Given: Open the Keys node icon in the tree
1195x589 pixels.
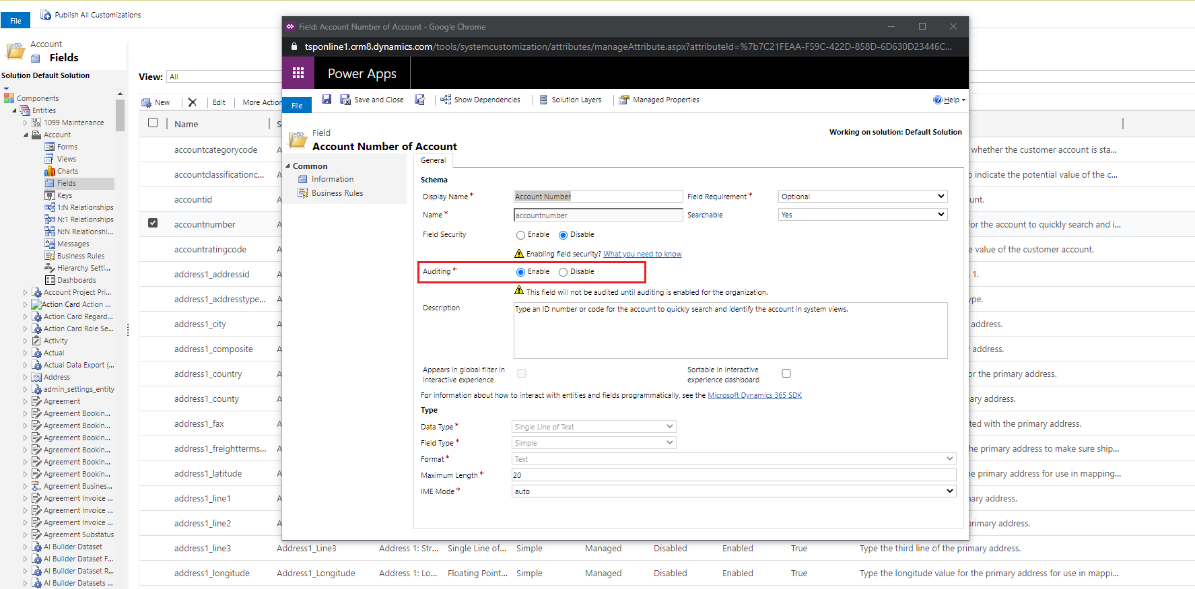Looking at the screenshot, I should [x=50, y=195].
